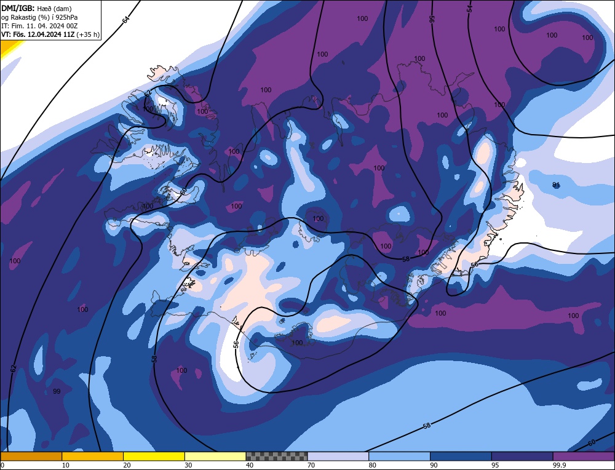Click the legend scale value '70'
615x470 pixels.
click(311, 465)
